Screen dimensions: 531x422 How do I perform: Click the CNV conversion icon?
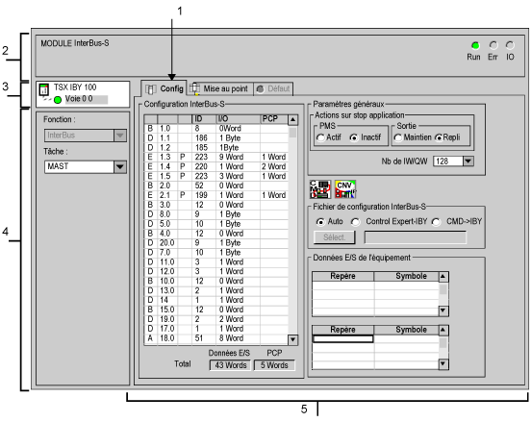(x=345, y=189)
